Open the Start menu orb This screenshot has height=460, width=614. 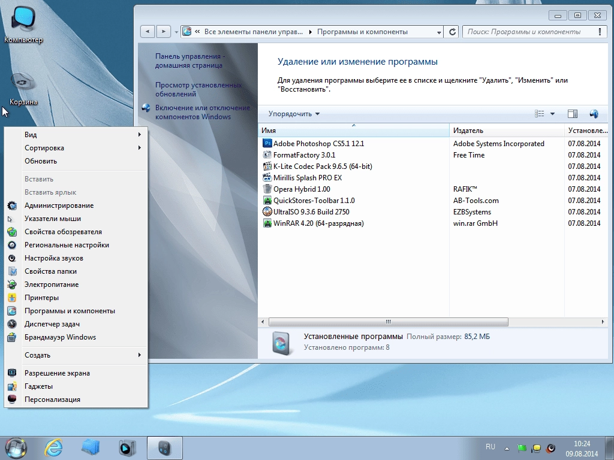point(16,448)
